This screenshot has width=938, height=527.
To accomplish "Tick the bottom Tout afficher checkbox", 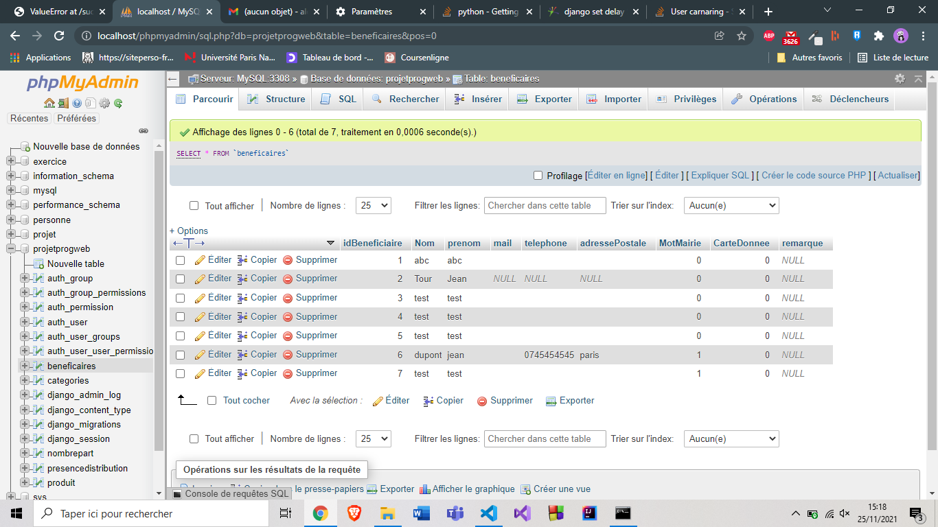I will [194, 439].
